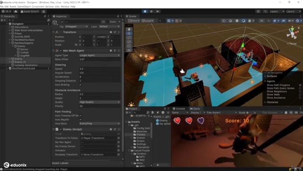Open the Pivot mode dropdown in Scene

pyautogui.click(x=134, y=21)
